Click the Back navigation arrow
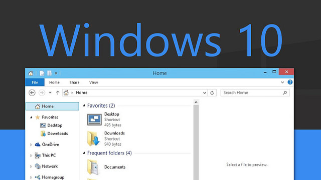 pos(32,92)
